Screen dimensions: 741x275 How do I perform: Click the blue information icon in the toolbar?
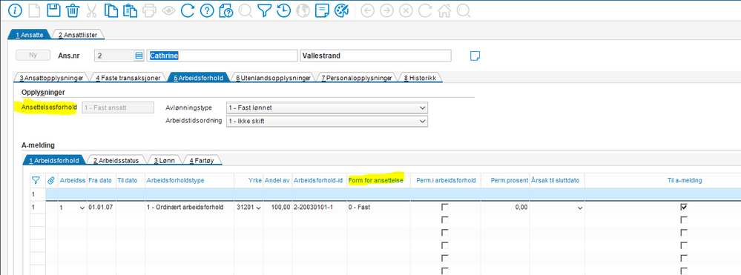tap(15, 10)
